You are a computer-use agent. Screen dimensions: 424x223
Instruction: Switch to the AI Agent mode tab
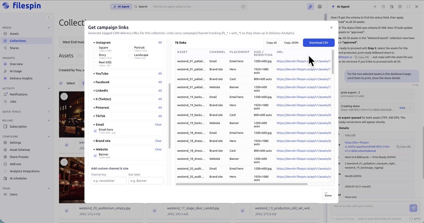pyautogui.click(x=121, y=7)
